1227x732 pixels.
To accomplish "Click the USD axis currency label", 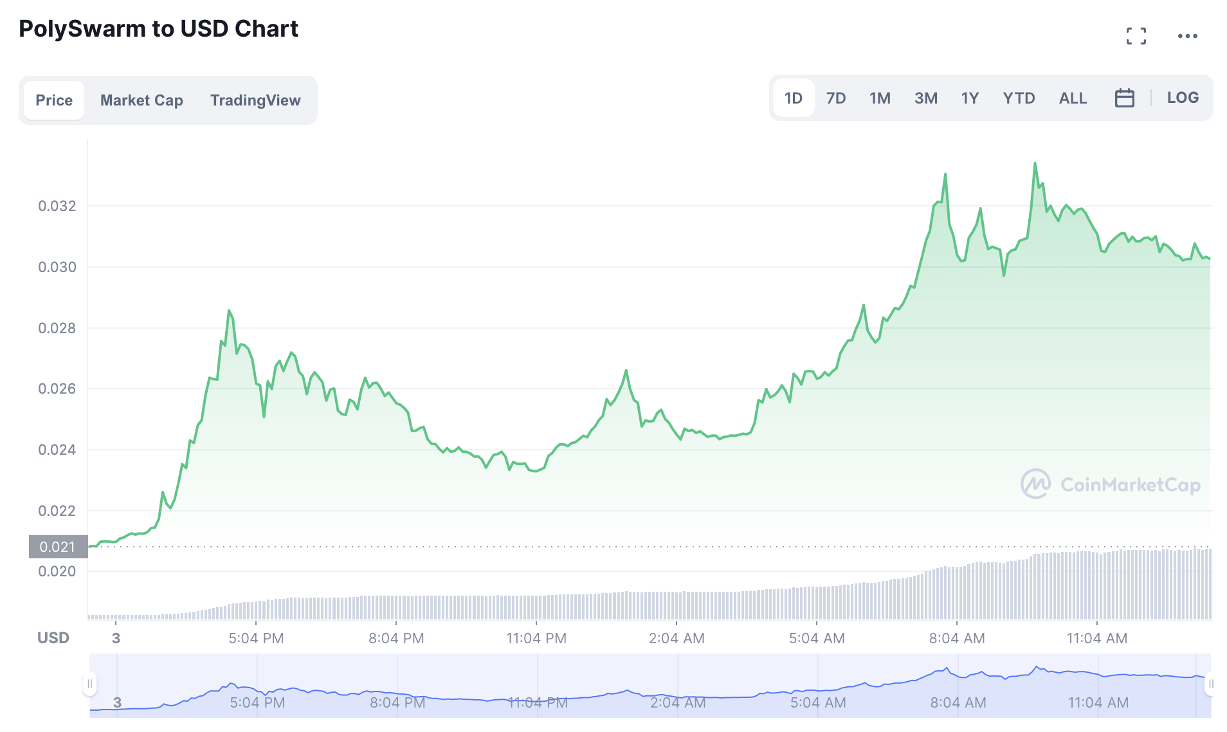I will pyautogui.click(x=53, y=638).
